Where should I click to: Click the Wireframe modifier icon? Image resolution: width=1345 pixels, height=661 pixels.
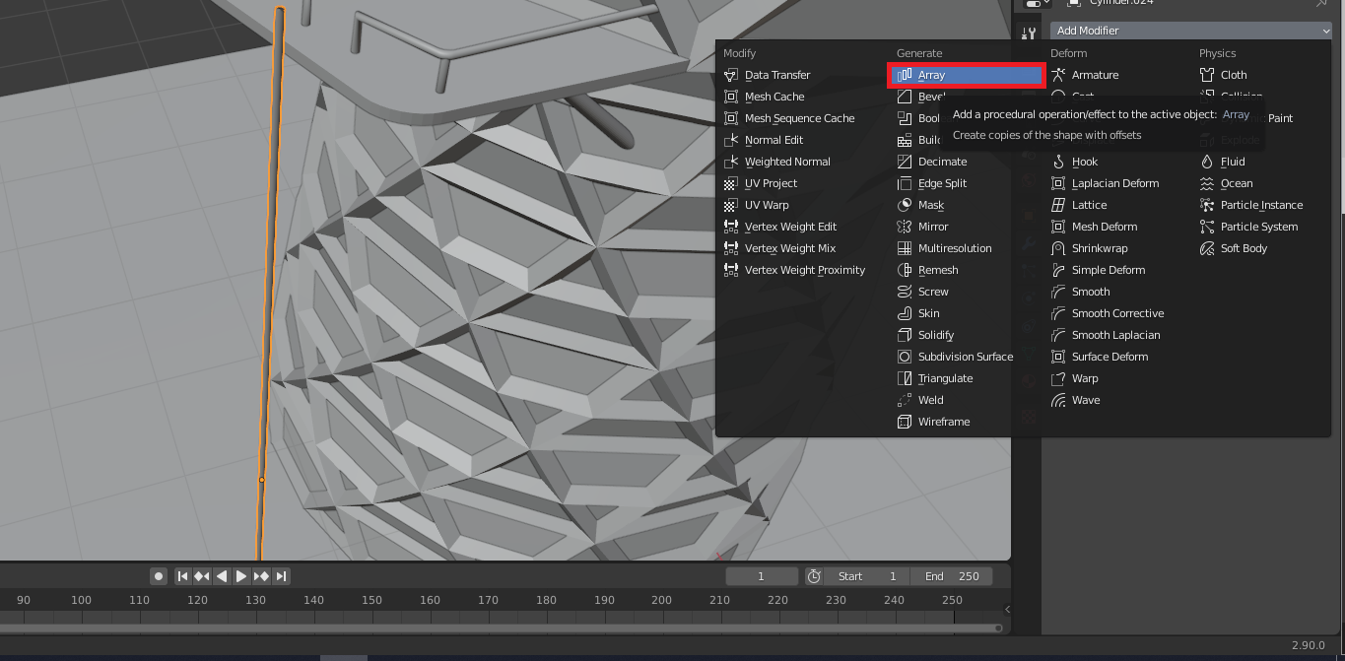click(x=905, y=422)
